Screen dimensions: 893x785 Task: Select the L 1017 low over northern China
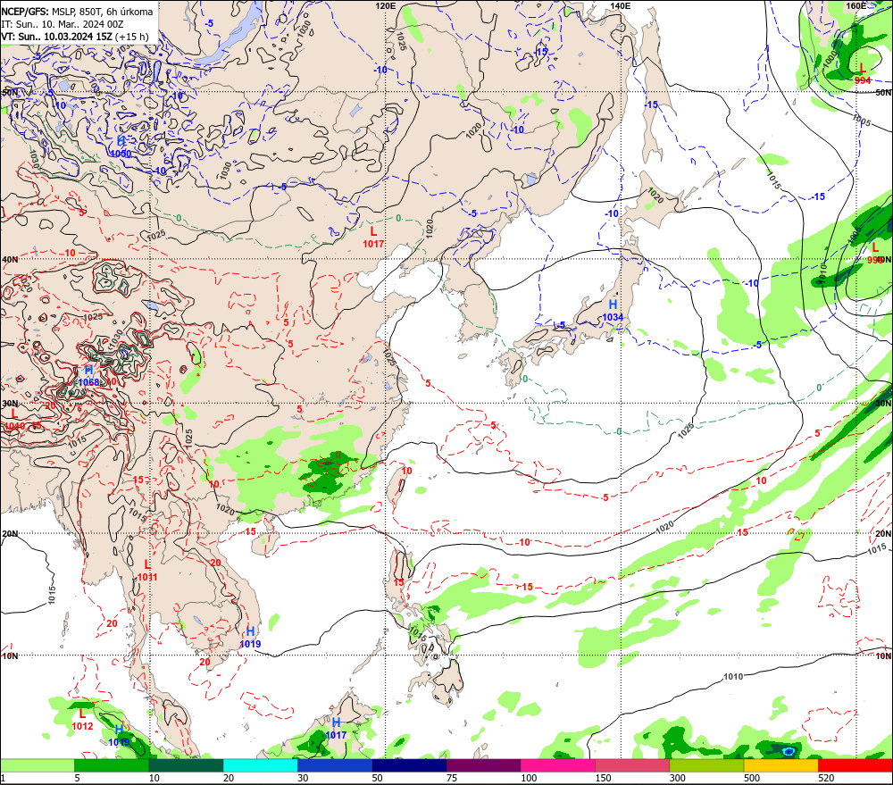point(373,238)
